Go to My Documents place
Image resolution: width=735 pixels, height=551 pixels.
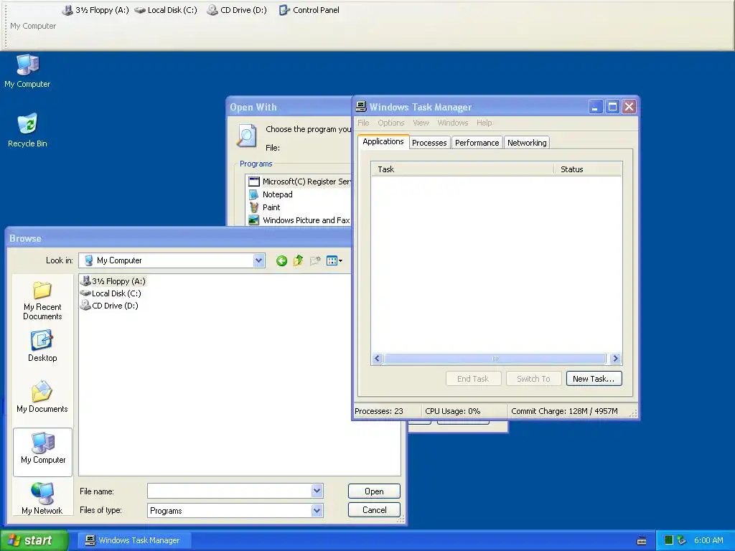[x=42, y=397]
